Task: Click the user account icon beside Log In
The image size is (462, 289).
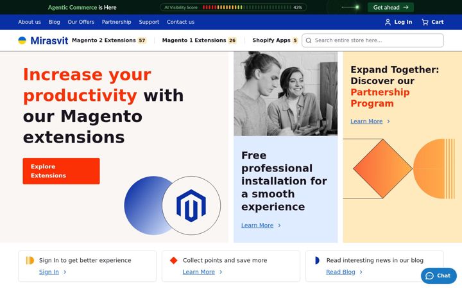Action: pos(388,22)
